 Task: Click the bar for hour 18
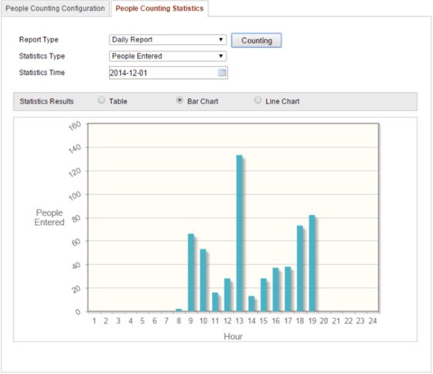(300, 268)
